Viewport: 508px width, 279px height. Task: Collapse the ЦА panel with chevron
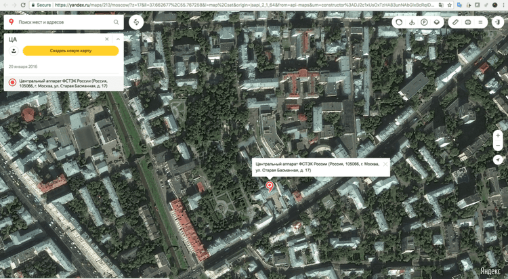pos(116,39)
